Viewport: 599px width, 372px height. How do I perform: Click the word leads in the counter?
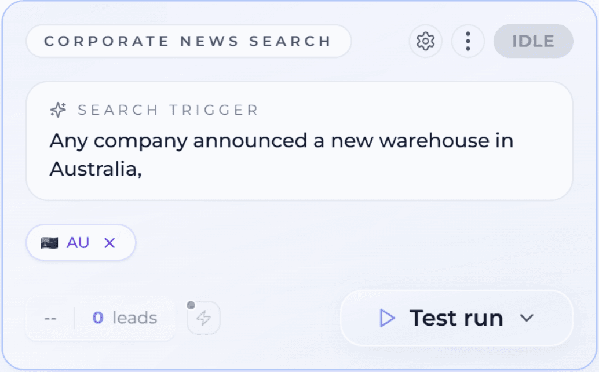pos(134,318)
